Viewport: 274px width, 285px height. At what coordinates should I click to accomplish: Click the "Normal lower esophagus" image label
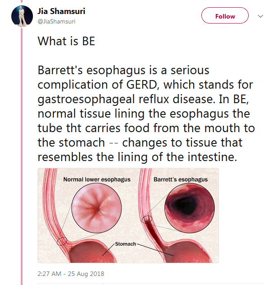pyautogui.click(x=97, y=179)
